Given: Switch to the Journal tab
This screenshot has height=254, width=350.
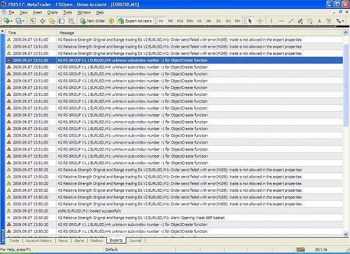Looking at the screenshot, I should point(136,241).
